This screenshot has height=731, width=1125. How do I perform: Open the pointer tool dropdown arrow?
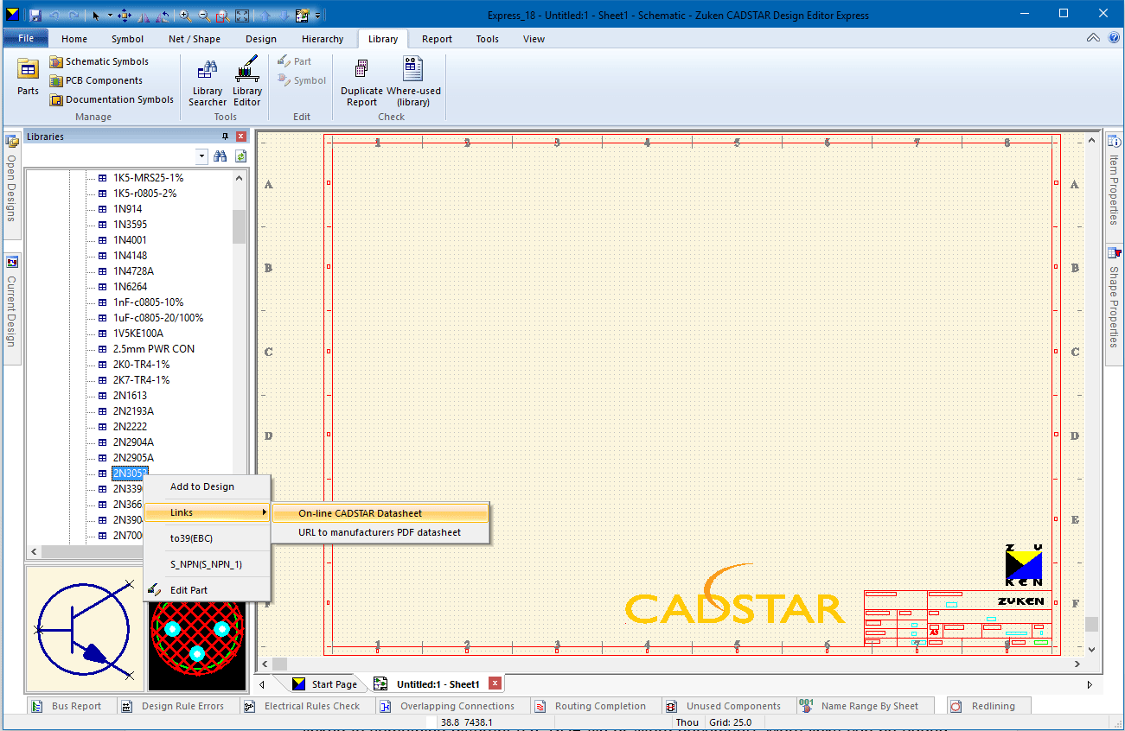pyautogui.click(x=110, y=16)
